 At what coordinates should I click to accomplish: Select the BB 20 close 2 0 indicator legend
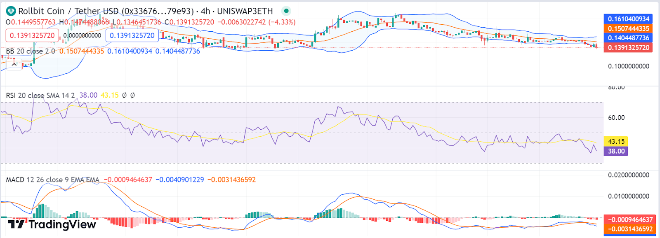[31, 51]
